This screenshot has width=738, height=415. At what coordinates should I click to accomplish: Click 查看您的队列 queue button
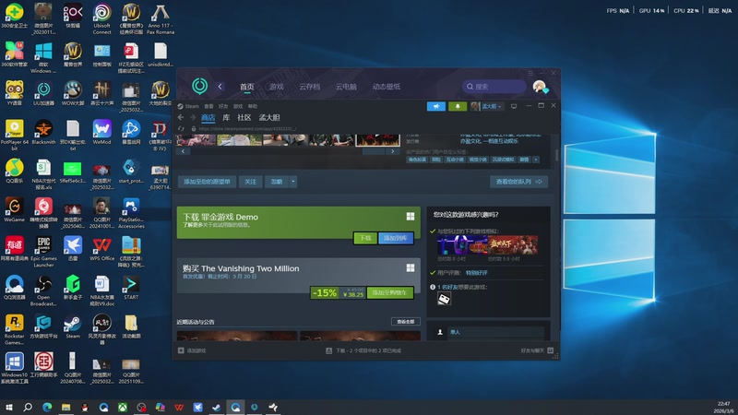click(x=518, y=182)
